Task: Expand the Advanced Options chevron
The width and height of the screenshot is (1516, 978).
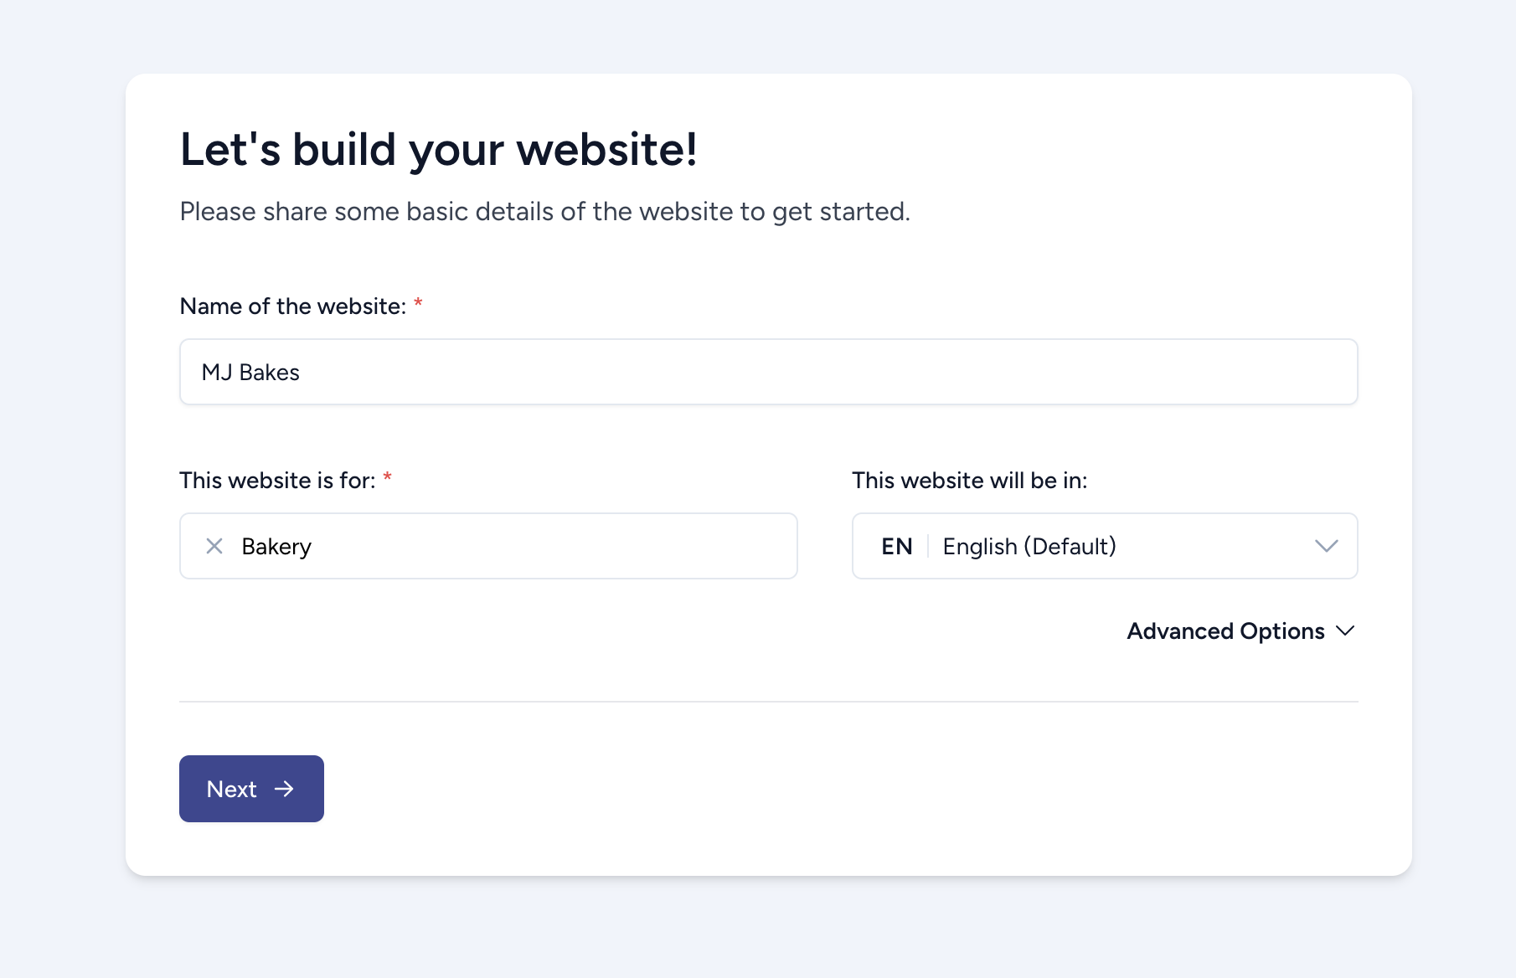Action: click(x=1345, y=631)
